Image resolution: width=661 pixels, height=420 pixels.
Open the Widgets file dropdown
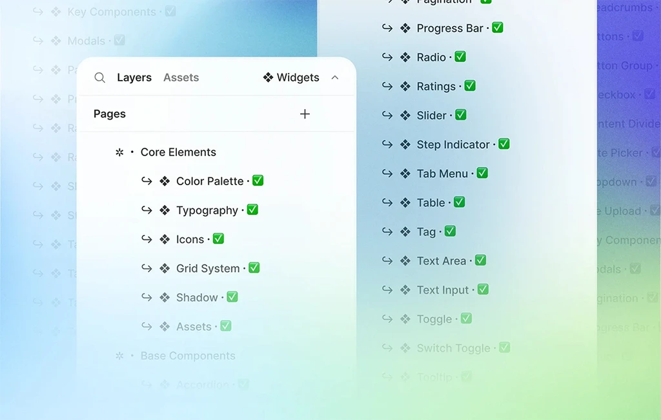(291, 77)
